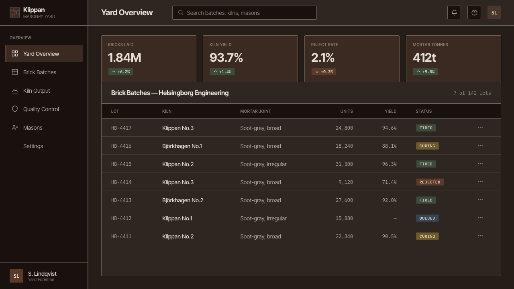Viewport: 514px width, 289px height.
Task: Open the notifications bell
Action: coord(454,12)
